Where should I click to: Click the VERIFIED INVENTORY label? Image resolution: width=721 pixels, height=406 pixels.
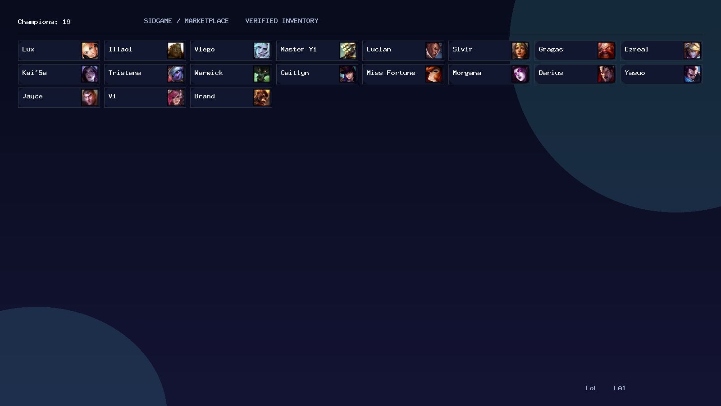tap(282, 21)
